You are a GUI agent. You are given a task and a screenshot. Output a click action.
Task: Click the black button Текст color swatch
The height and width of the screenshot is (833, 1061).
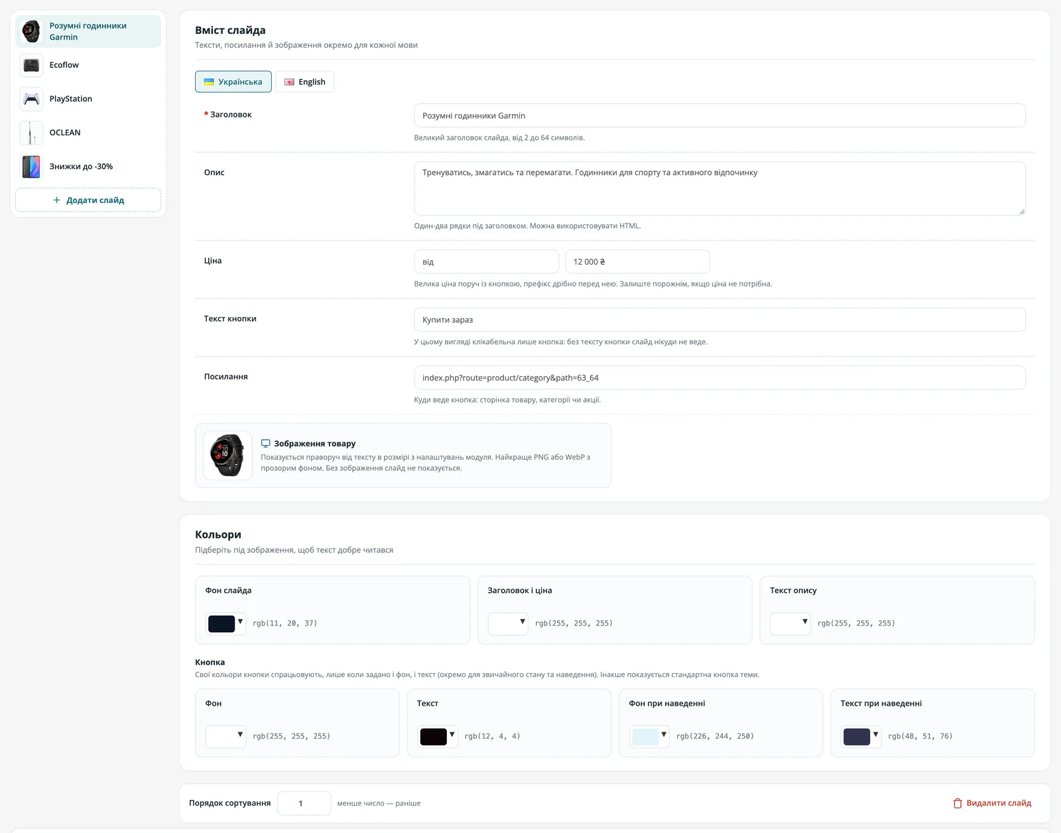tap(433, 737)
